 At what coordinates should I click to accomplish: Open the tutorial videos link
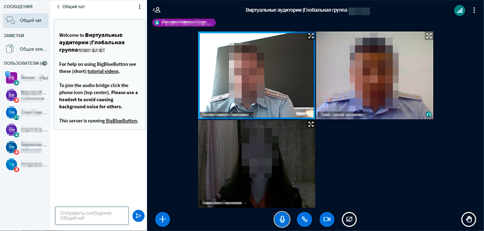point(103,71)
